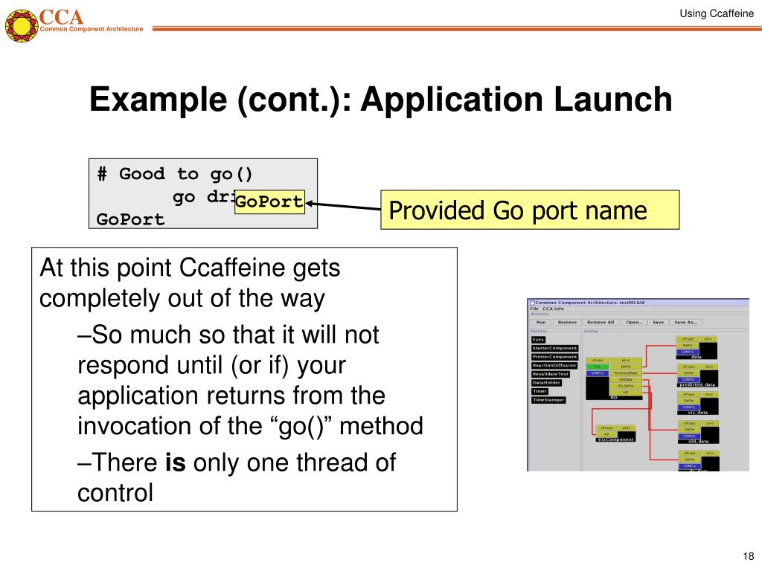Click the 'Provided Go port name' callout box

(530, 210)
